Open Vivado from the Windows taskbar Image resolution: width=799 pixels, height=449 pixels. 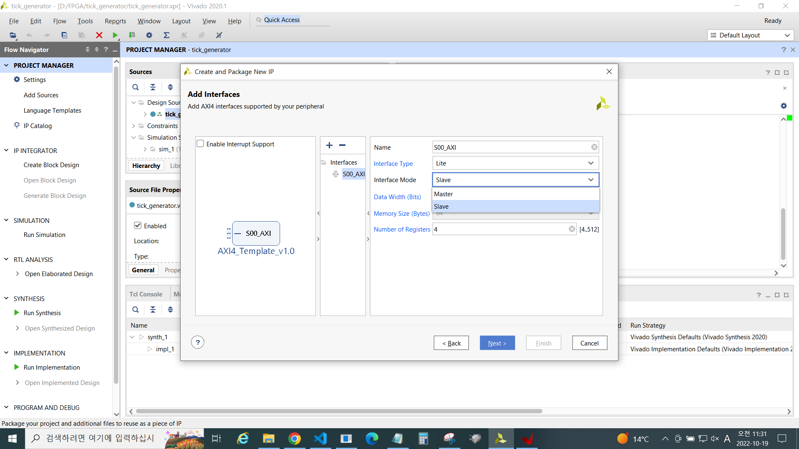click(501, 439)
